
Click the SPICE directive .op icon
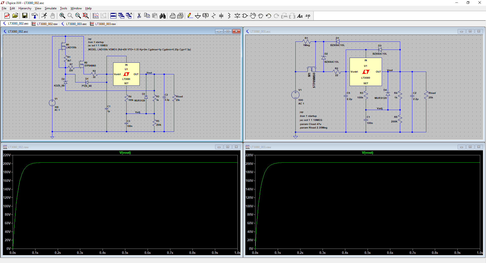pyautogui.click(x=308, y=16)
